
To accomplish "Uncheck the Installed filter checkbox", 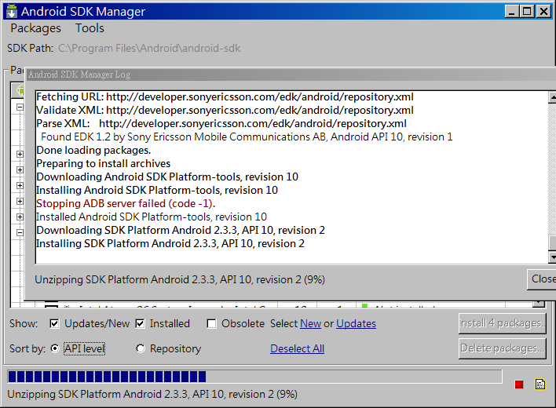I will coord(140,323).
